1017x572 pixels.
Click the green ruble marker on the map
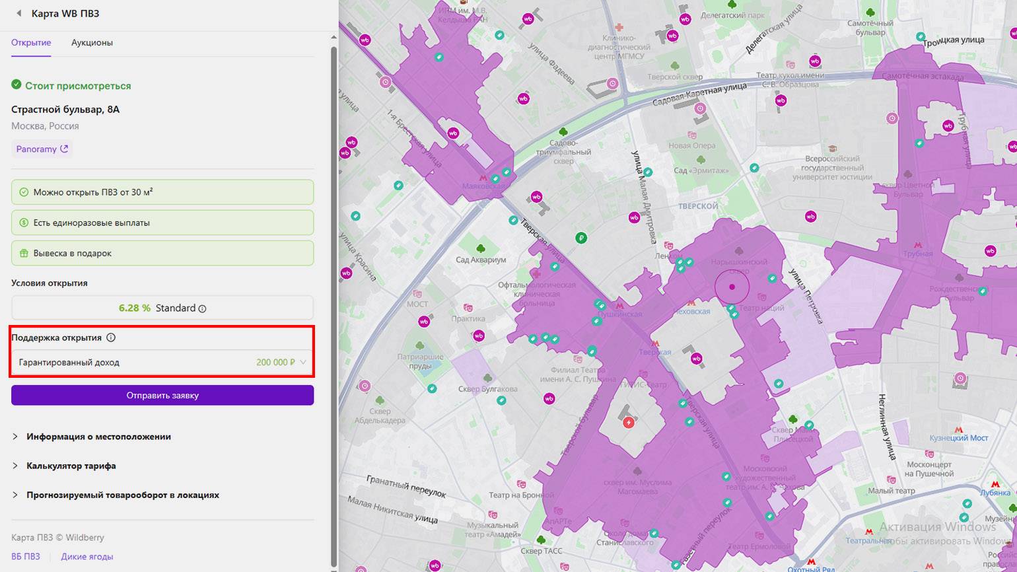pos(581,238)
